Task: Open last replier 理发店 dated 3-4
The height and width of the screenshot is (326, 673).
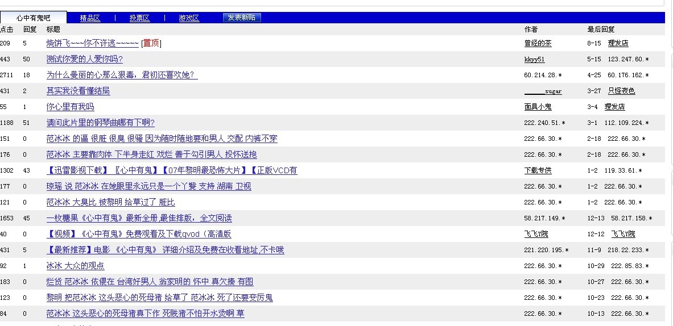Action: [x=614, y=107]
